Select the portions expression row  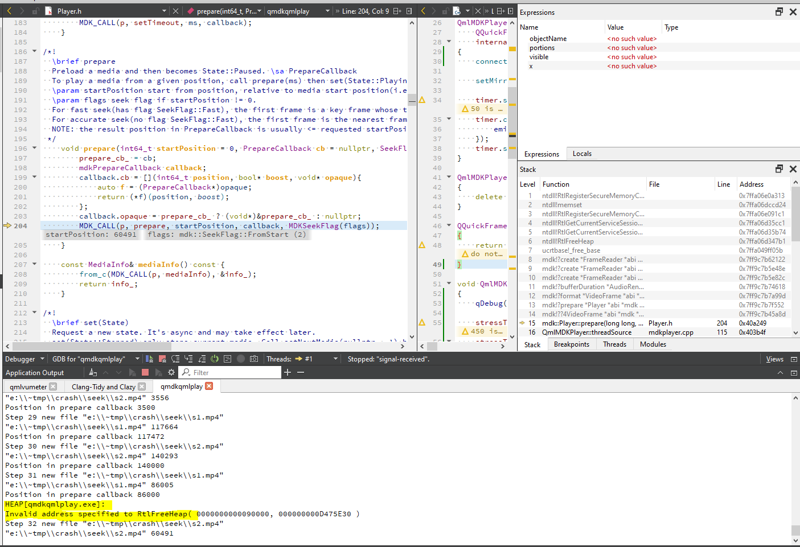pyautogui.click(x=658, y=48)
